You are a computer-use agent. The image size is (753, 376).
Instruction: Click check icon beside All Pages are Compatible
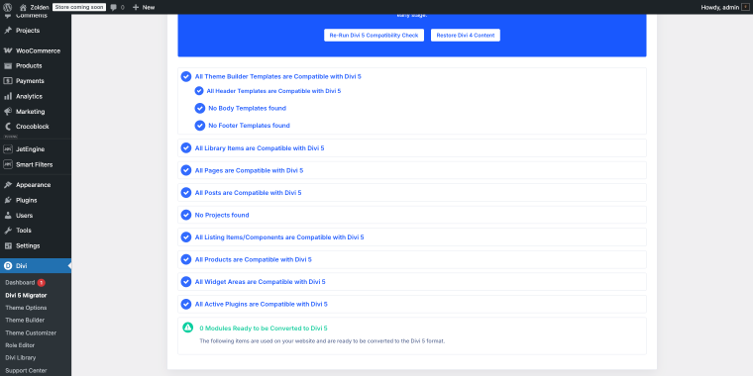(x=186, y=170)
